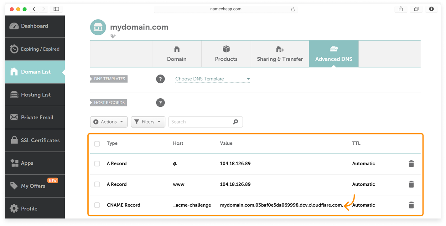The height and width of the screenshot is (226, 446).
Task: Open the Filters dropdown
Action: pyautogui.click(x=148, y=122)
